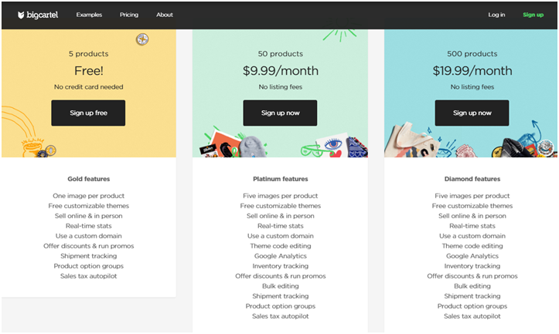559x334 pixels.
Task: Click the Big Cartel logo
Action: [x=37, y=15]
